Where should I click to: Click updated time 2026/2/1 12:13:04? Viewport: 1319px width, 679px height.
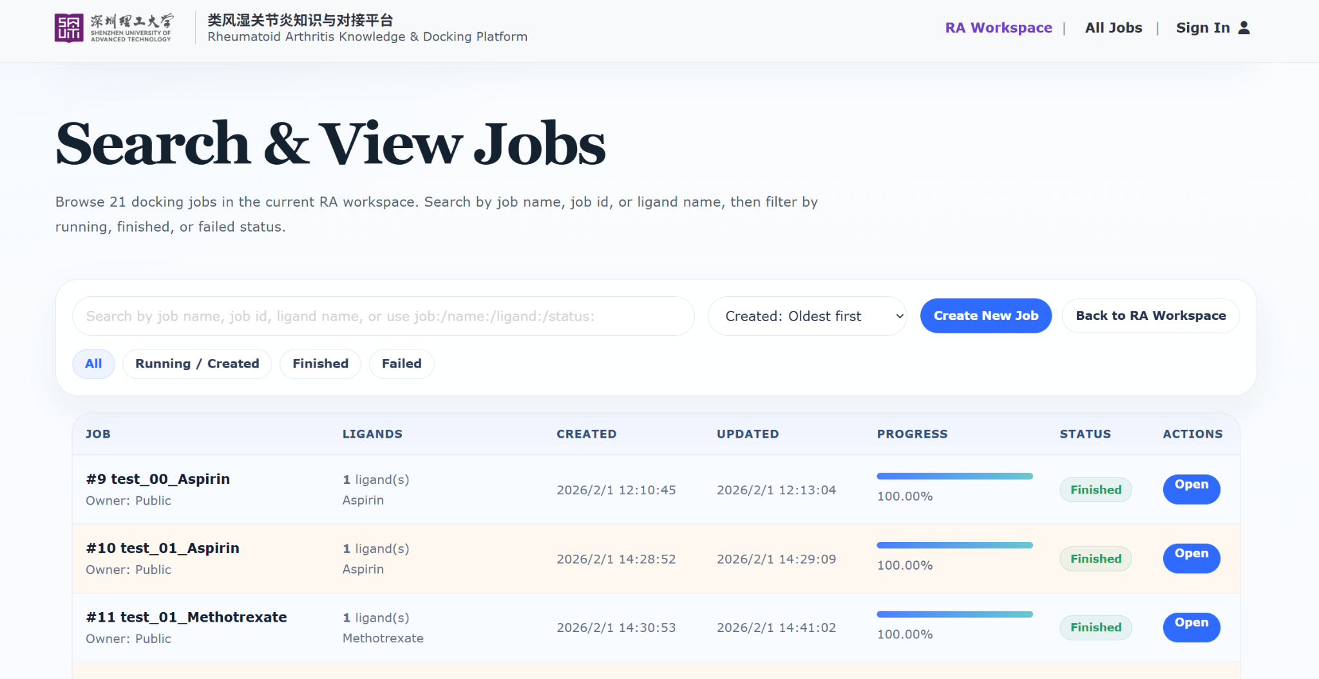click(776, 490)
